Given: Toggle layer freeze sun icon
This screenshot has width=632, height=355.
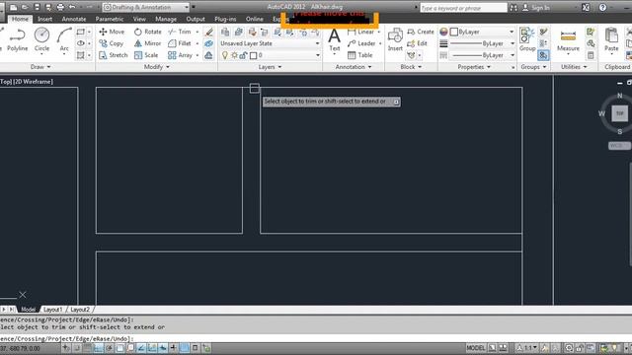Looking at the screenshot, I should [x=234, y=55].
